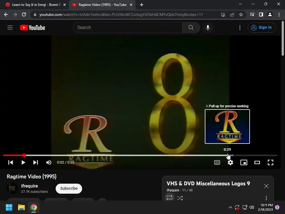Open File Explorer from taskbar
The width and height of the screenshot is (285, 214).
tap(21, 207)
